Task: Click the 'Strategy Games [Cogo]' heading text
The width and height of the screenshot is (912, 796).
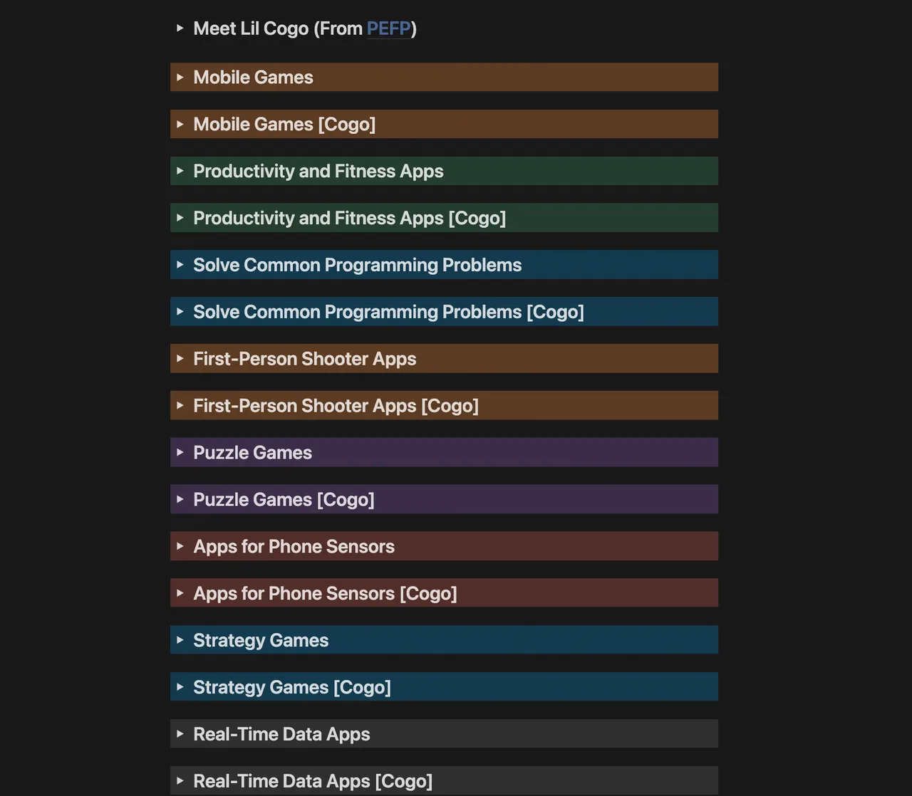Action: coord(292,688)
